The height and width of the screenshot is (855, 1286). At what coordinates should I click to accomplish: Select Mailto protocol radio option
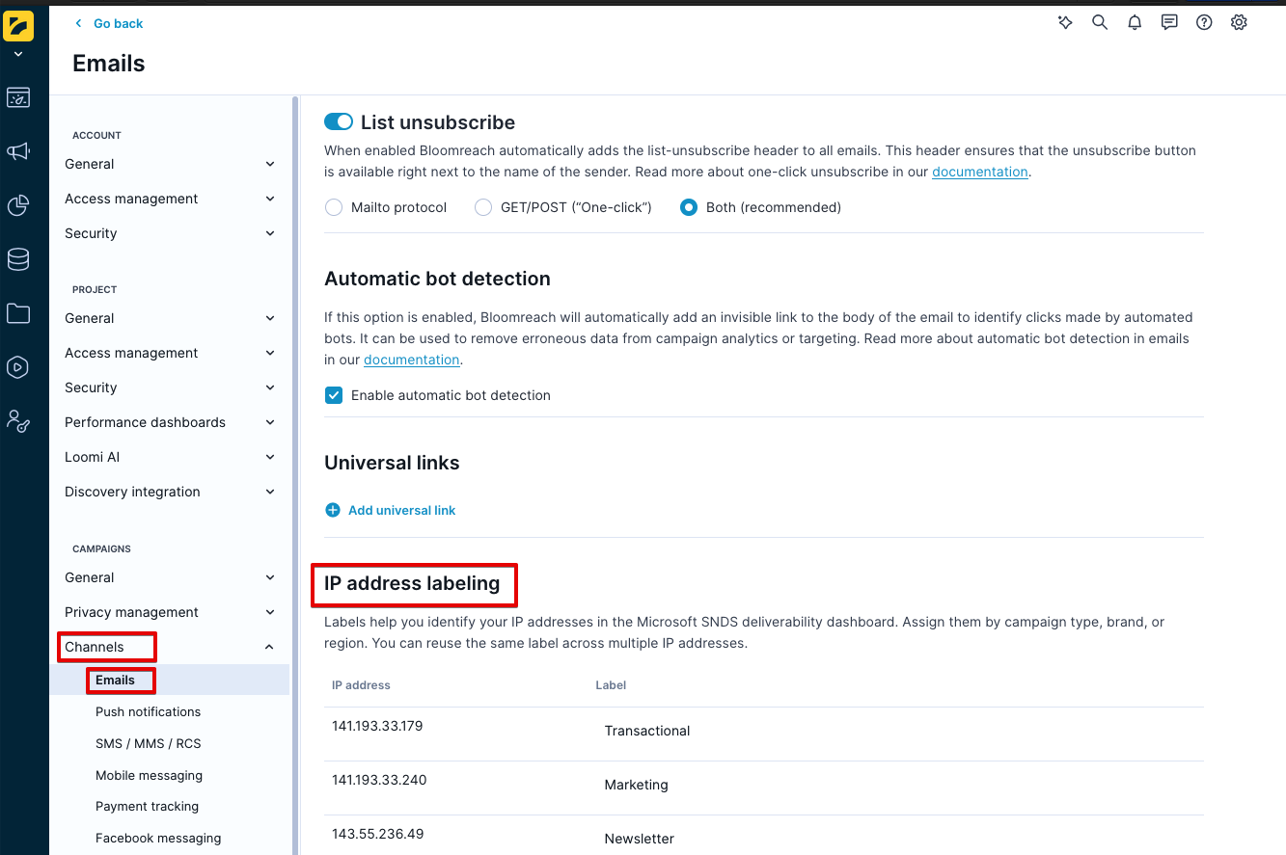point(334,207)
